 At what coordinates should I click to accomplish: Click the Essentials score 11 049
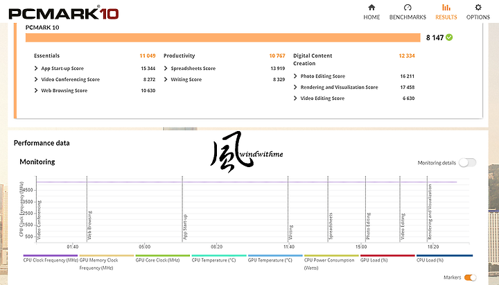point(148,55)
